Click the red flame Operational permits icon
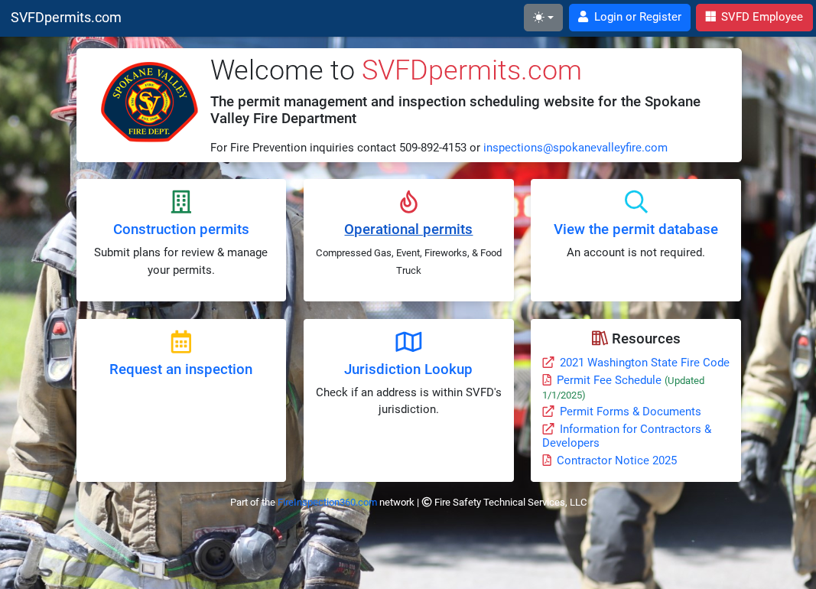This screenshot has height=589, width=816. pyautogui.click(x=408, y=202)
